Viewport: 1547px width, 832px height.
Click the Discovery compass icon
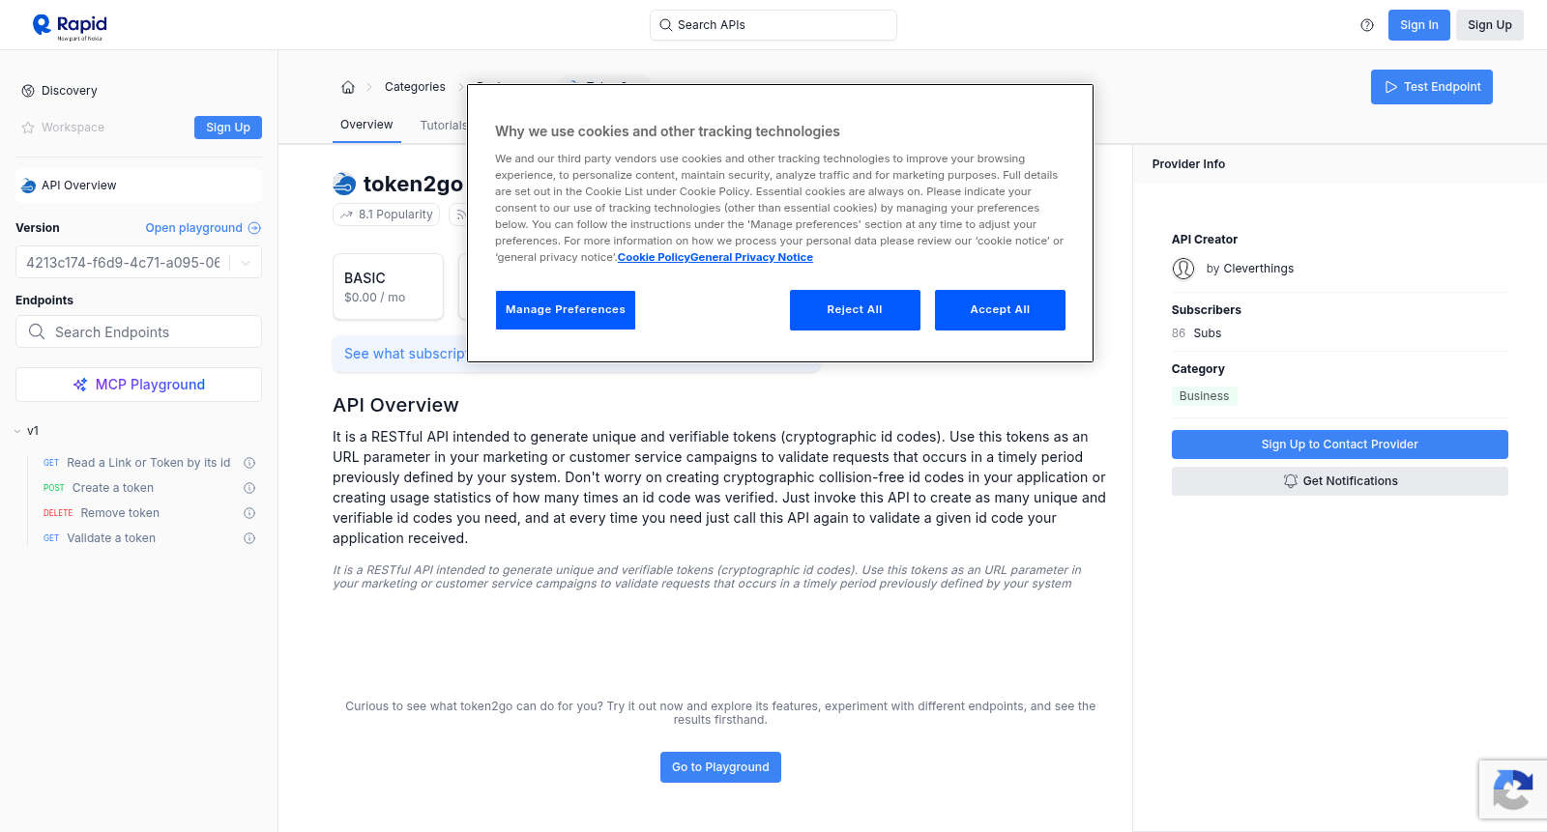pos(28,91)
